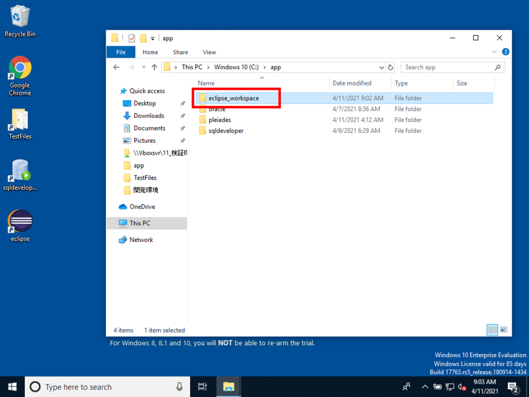The width and height of the screenshot is (529, 397).
Task: Open the View ribbon tab
Action: [209, 52]
